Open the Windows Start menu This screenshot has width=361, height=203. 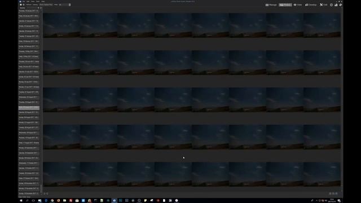pos(21,201)
